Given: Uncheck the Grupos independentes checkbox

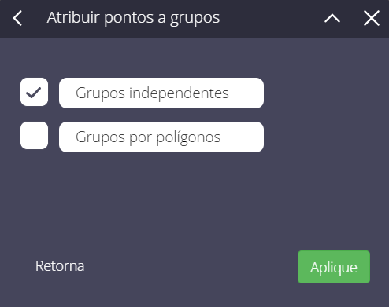Looking at the screenshot, I should (x=34, y=92).
